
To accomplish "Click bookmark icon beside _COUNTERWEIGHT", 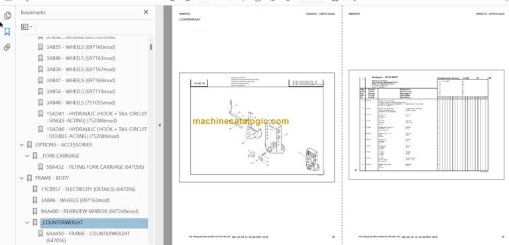I will click(x=35, y=222).
